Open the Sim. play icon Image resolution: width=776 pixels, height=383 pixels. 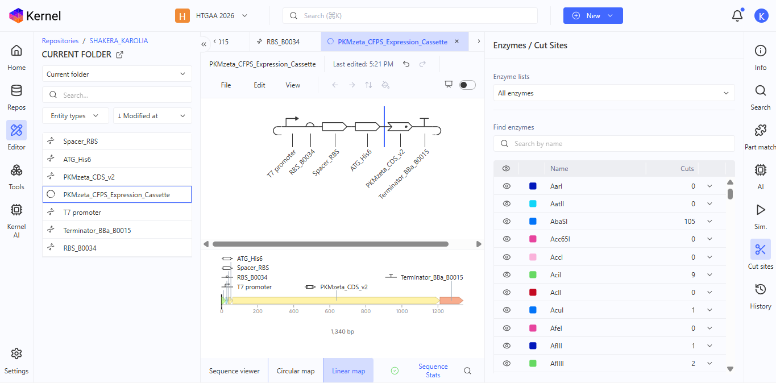pyautogui.click(x=761, y=210)
